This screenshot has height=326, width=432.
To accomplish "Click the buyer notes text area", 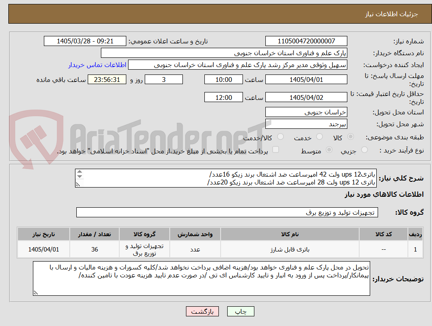I will [201, 278].
